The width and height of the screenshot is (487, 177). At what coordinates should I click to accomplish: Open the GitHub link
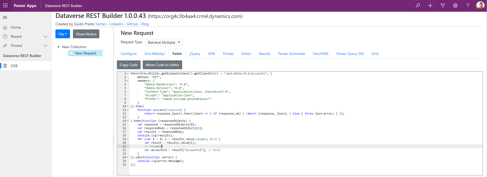132,24
